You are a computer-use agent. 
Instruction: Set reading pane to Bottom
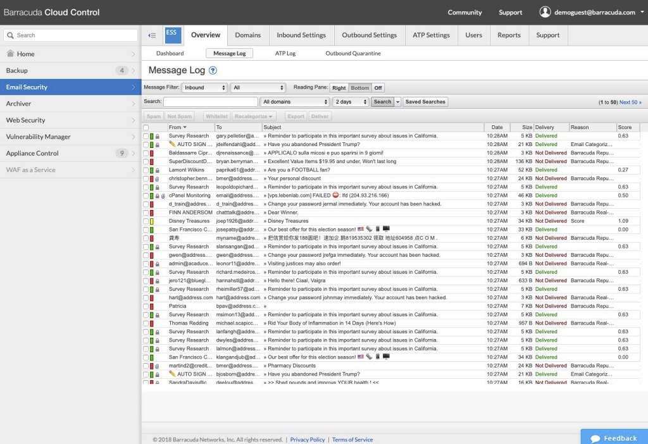(360, 88)
